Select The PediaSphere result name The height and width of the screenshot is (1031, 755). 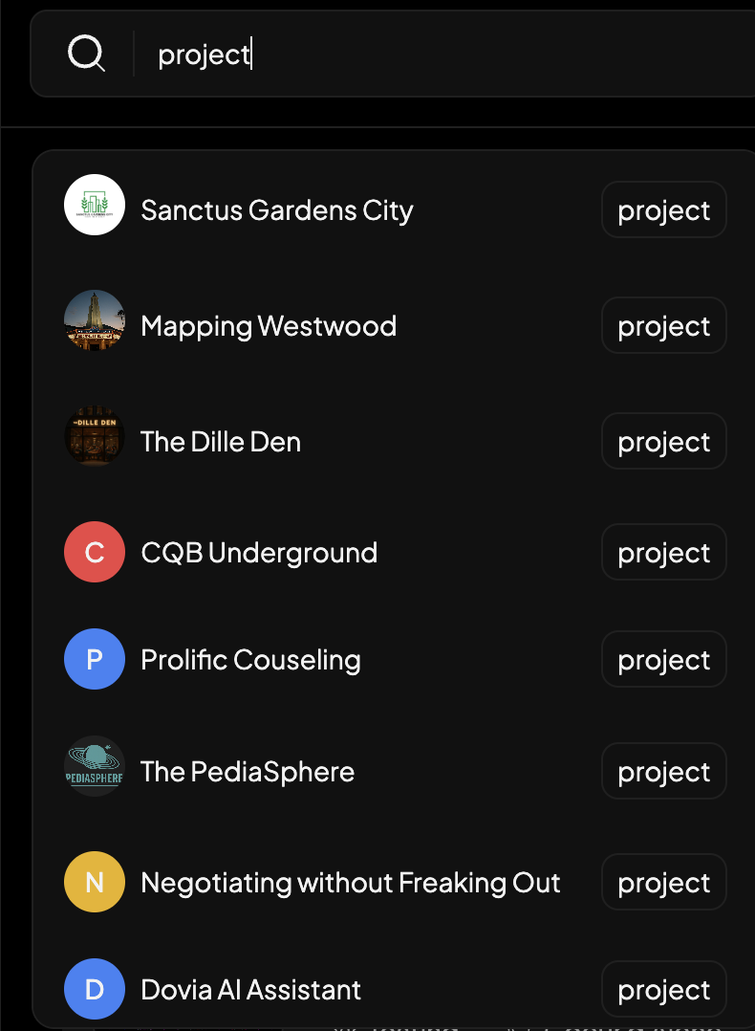click(x=247, y=772)
